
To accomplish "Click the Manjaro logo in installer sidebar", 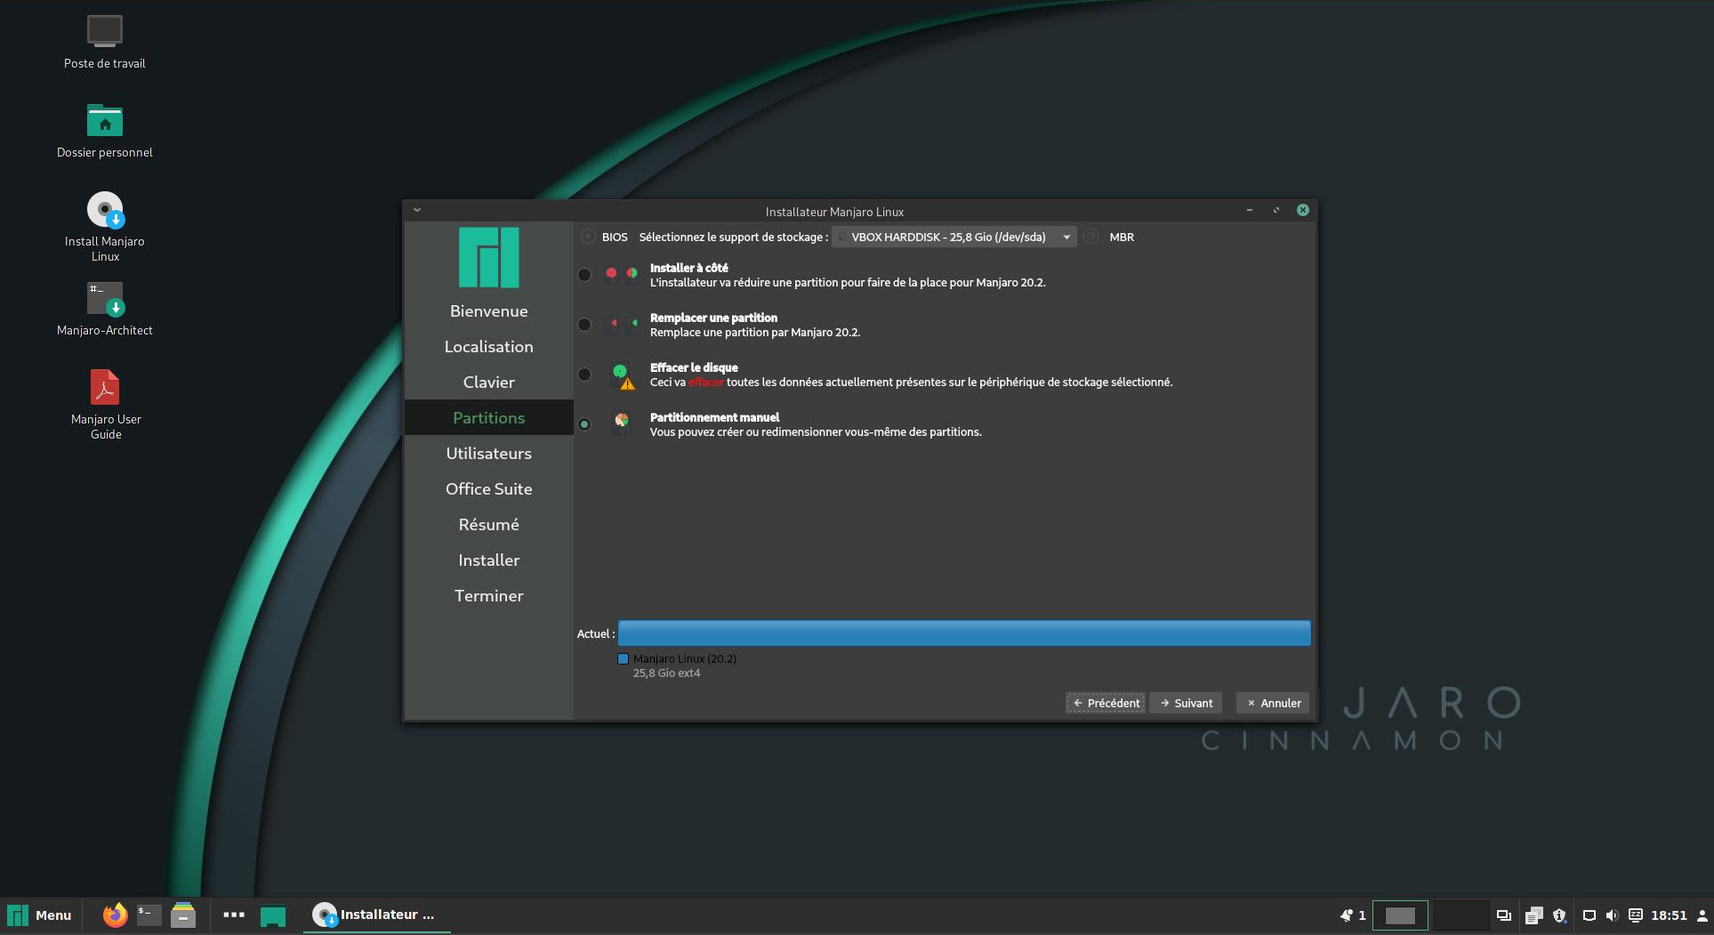I will 488,257.
